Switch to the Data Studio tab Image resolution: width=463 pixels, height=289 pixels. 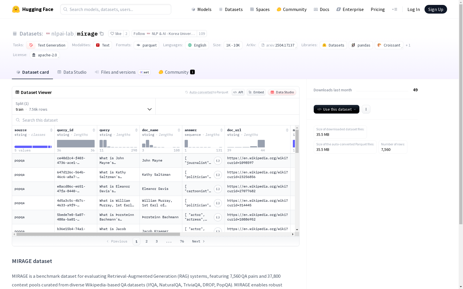coord(72,72)
